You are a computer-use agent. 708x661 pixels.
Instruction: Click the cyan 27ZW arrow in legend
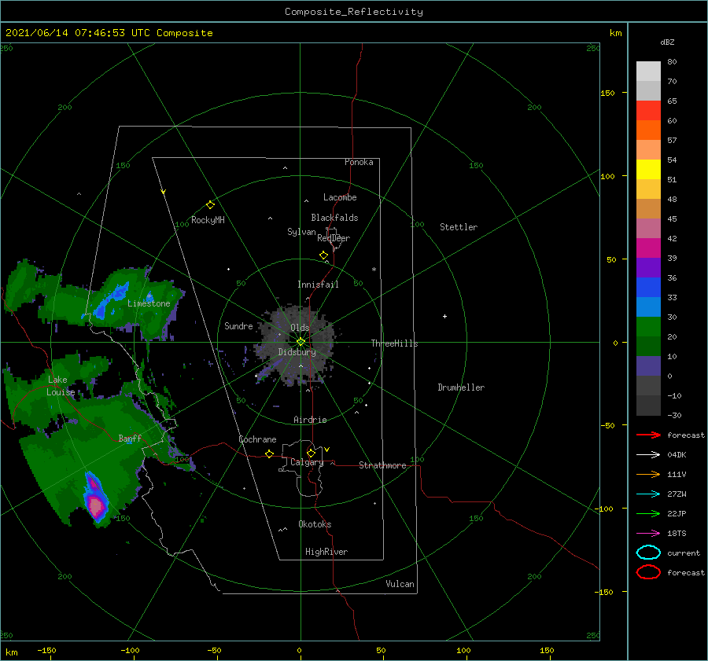pyautogui.click(x=648, y=494)
